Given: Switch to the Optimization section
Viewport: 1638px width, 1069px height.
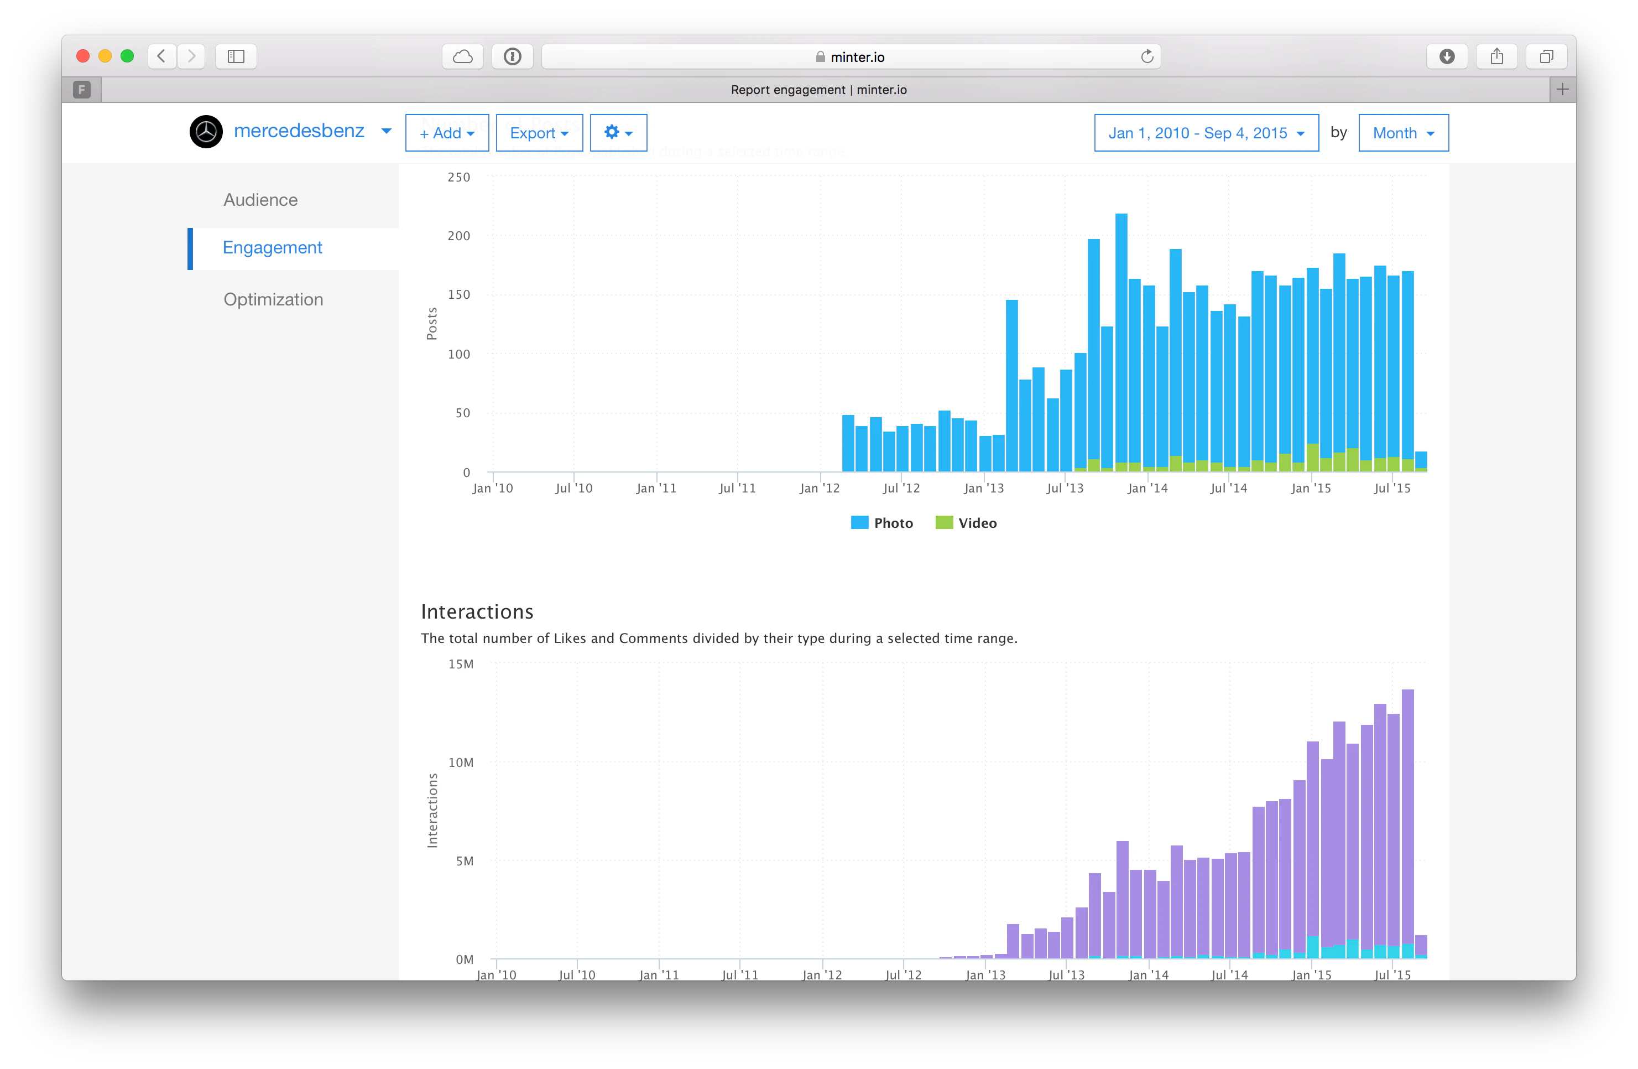Looking at the screenshot, I should coord(273,300).
